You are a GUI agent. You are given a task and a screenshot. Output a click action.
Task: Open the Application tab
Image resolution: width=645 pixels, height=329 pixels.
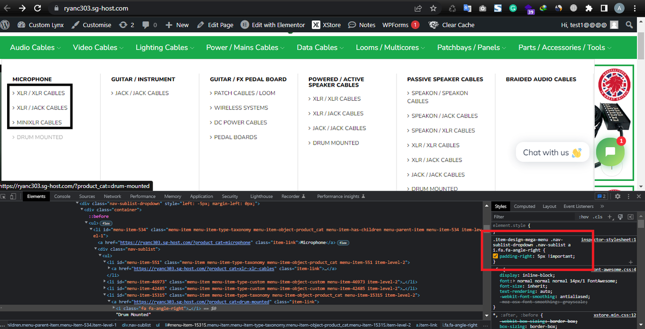pos(202,196)
